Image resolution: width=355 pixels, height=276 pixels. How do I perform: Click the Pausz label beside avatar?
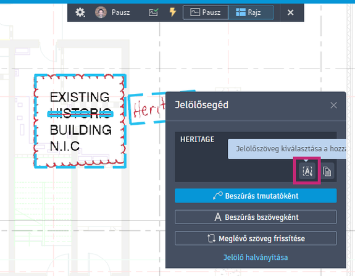[x=120, y=12]
